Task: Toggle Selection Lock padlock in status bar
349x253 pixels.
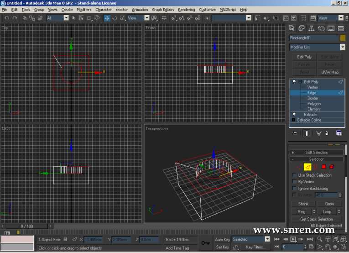Action: click(x=65, y=239)
